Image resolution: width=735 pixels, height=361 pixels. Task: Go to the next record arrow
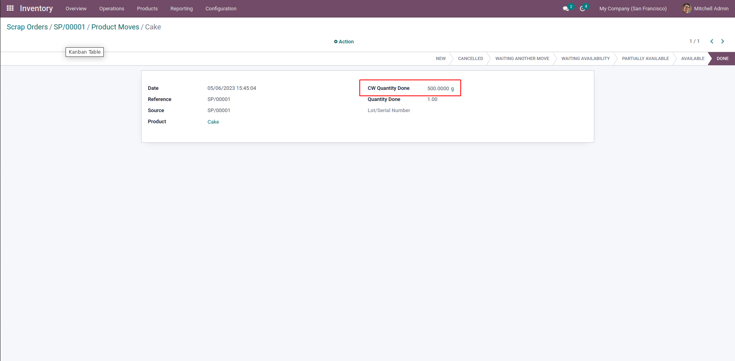[723, 41]
